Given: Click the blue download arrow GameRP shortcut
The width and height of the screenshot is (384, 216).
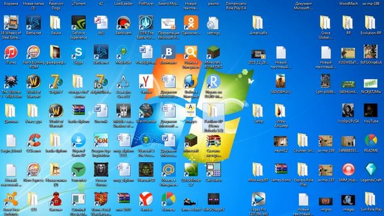Looking at the screenshot, I should (x=79, y=141).
